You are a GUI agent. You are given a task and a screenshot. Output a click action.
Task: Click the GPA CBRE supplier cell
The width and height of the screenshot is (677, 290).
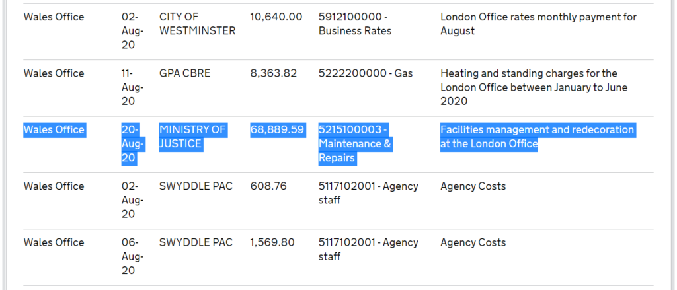coord(184,73)
